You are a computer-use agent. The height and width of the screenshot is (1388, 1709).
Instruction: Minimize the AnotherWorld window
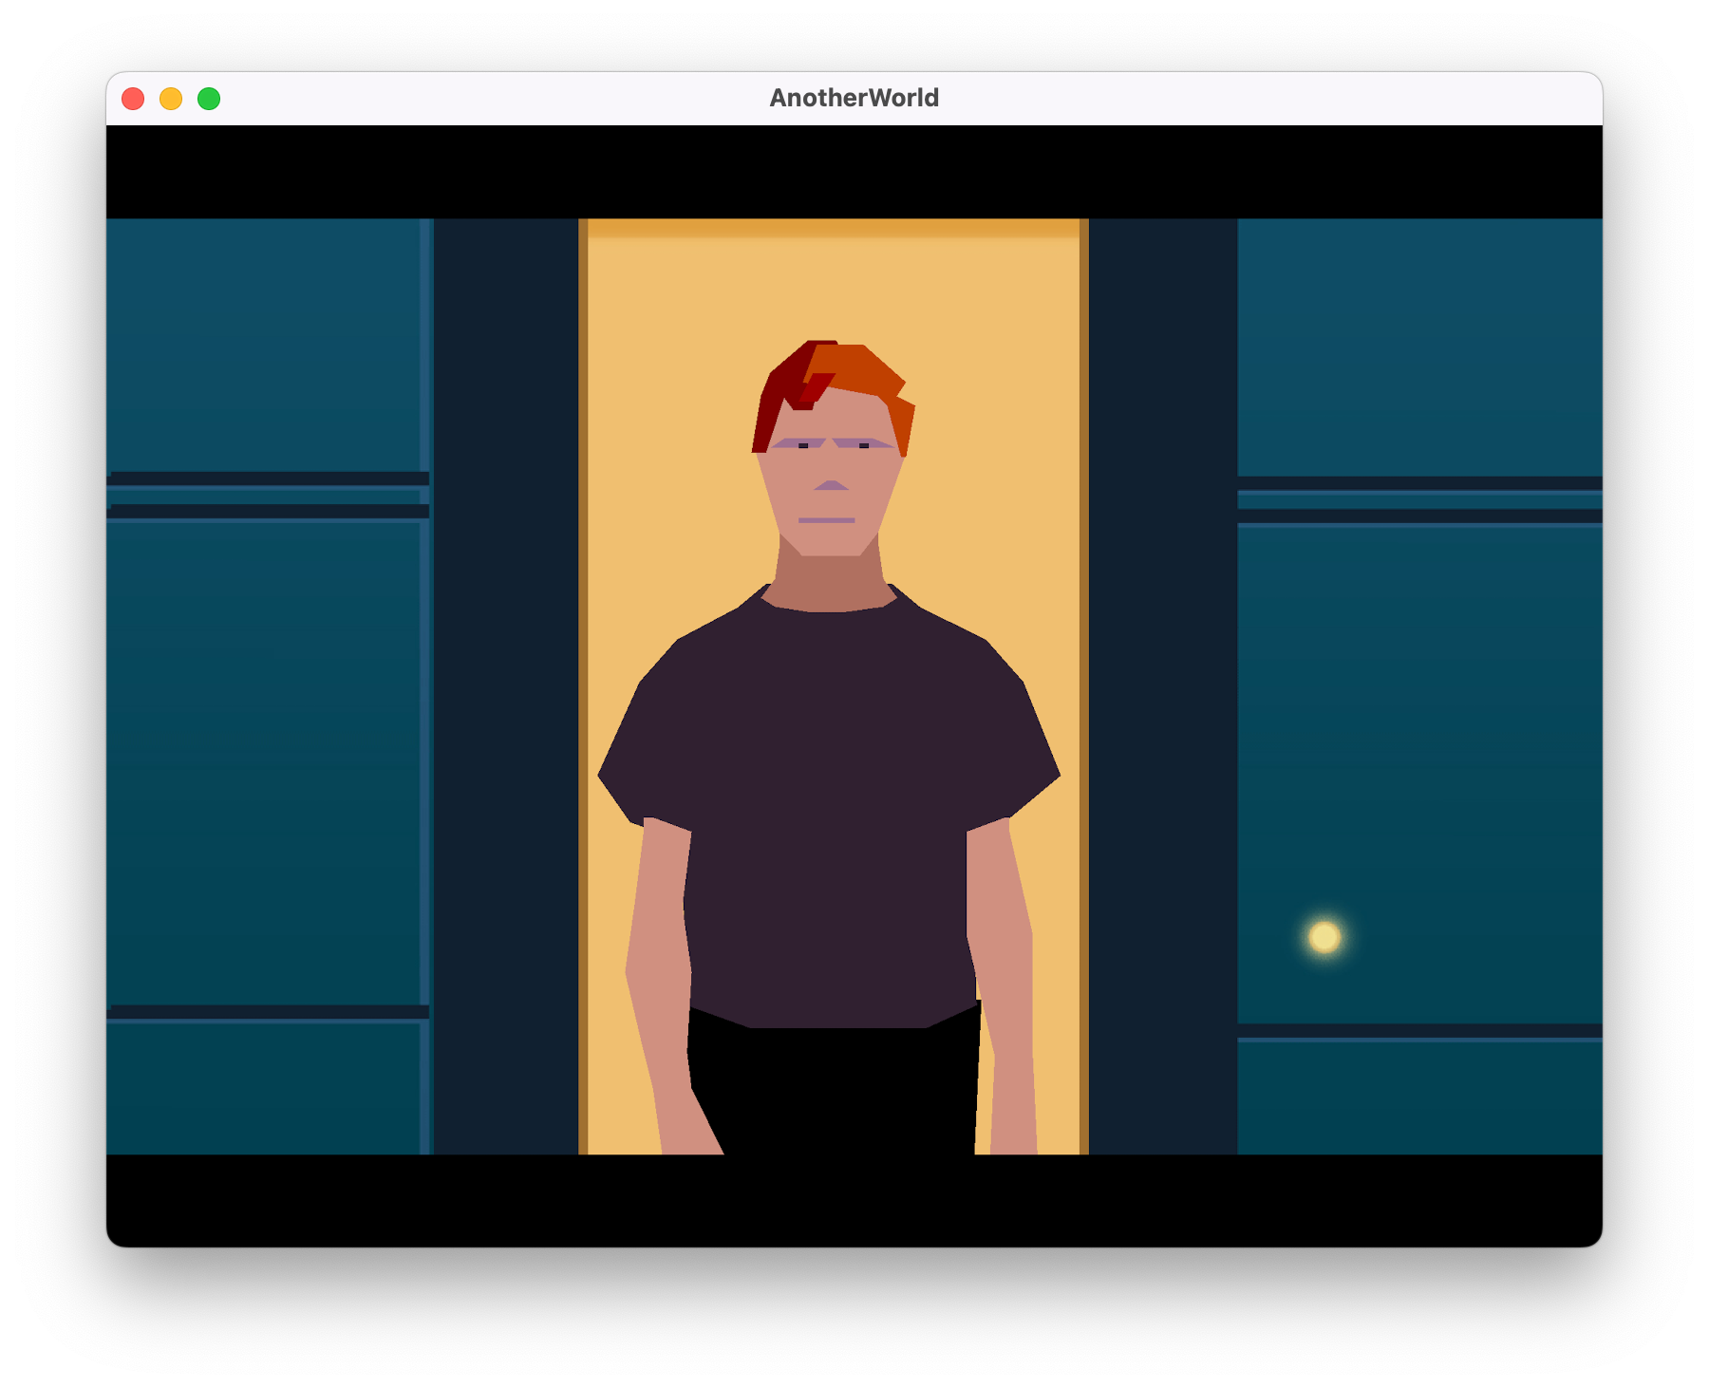tap(171, 99)
